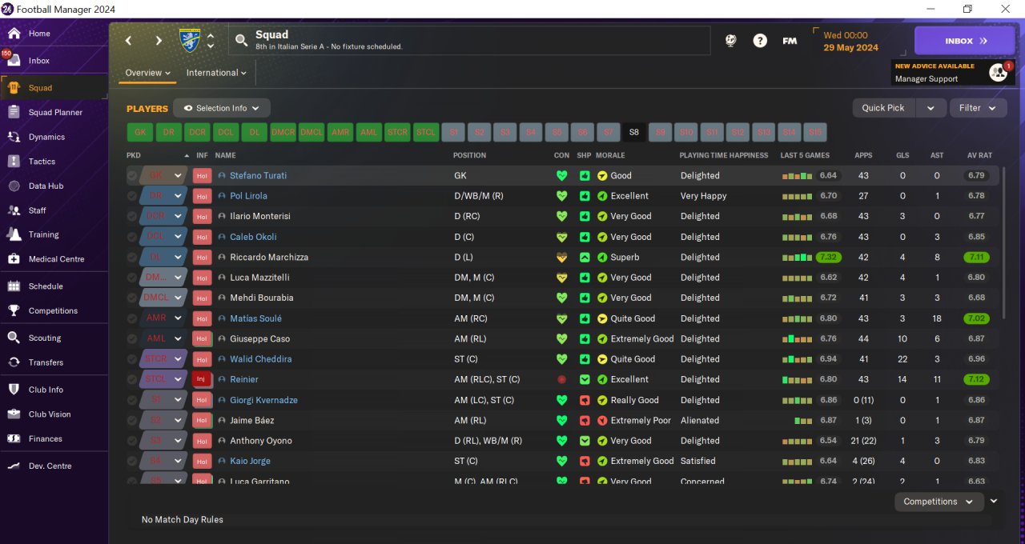Select the S15 substitute slot tab
1025x544 pixels.
click(x=814, y=133)
